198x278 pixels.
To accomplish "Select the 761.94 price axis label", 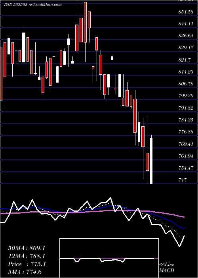I will point(186,156).
